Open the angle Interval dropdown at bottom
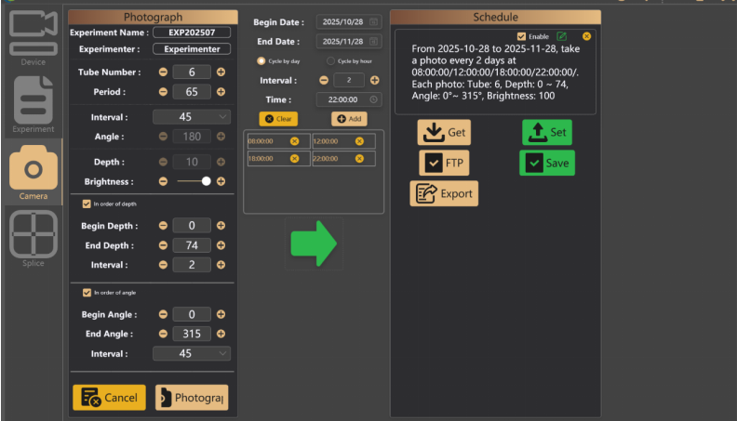The height and width of the screenshot is (421, 737). click(222, 354)
